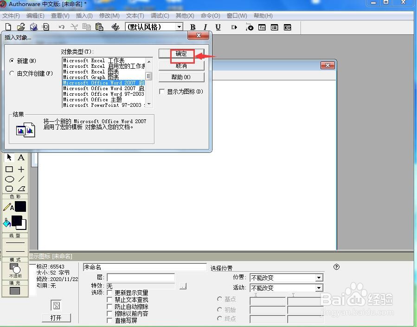
Task: Click the Import toolbar icon
Action: (46, 27)
